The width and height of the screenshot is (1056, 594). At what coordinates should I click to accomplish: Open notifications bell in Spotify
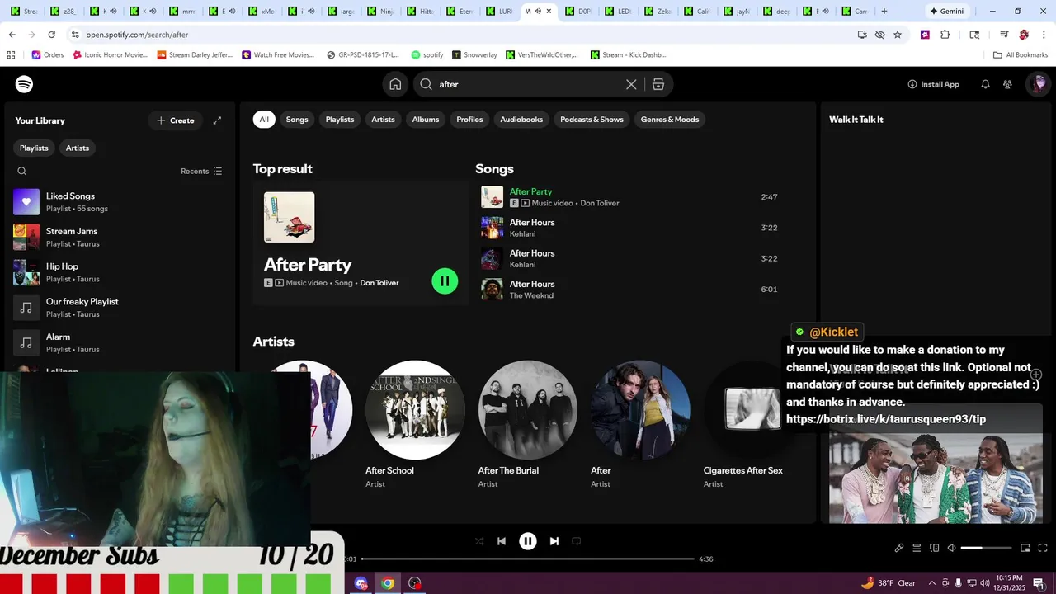985,84
